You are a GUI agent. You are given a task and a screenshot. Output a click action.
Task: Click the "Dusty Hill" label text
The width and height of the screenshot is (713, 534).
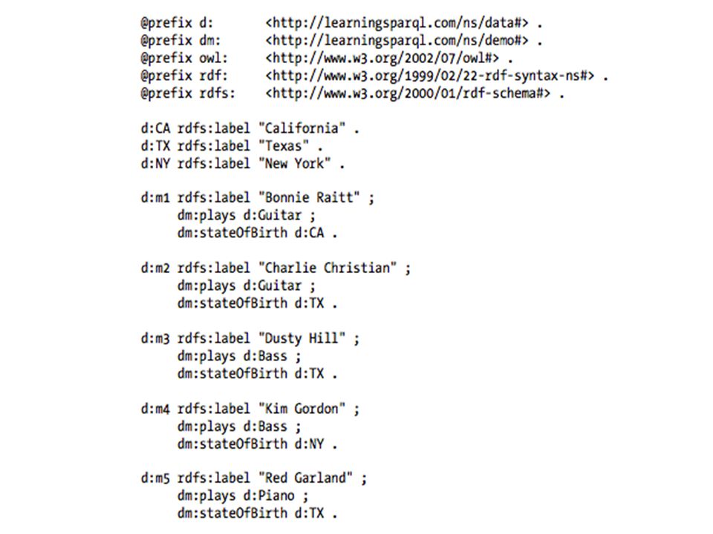point(302,338)
